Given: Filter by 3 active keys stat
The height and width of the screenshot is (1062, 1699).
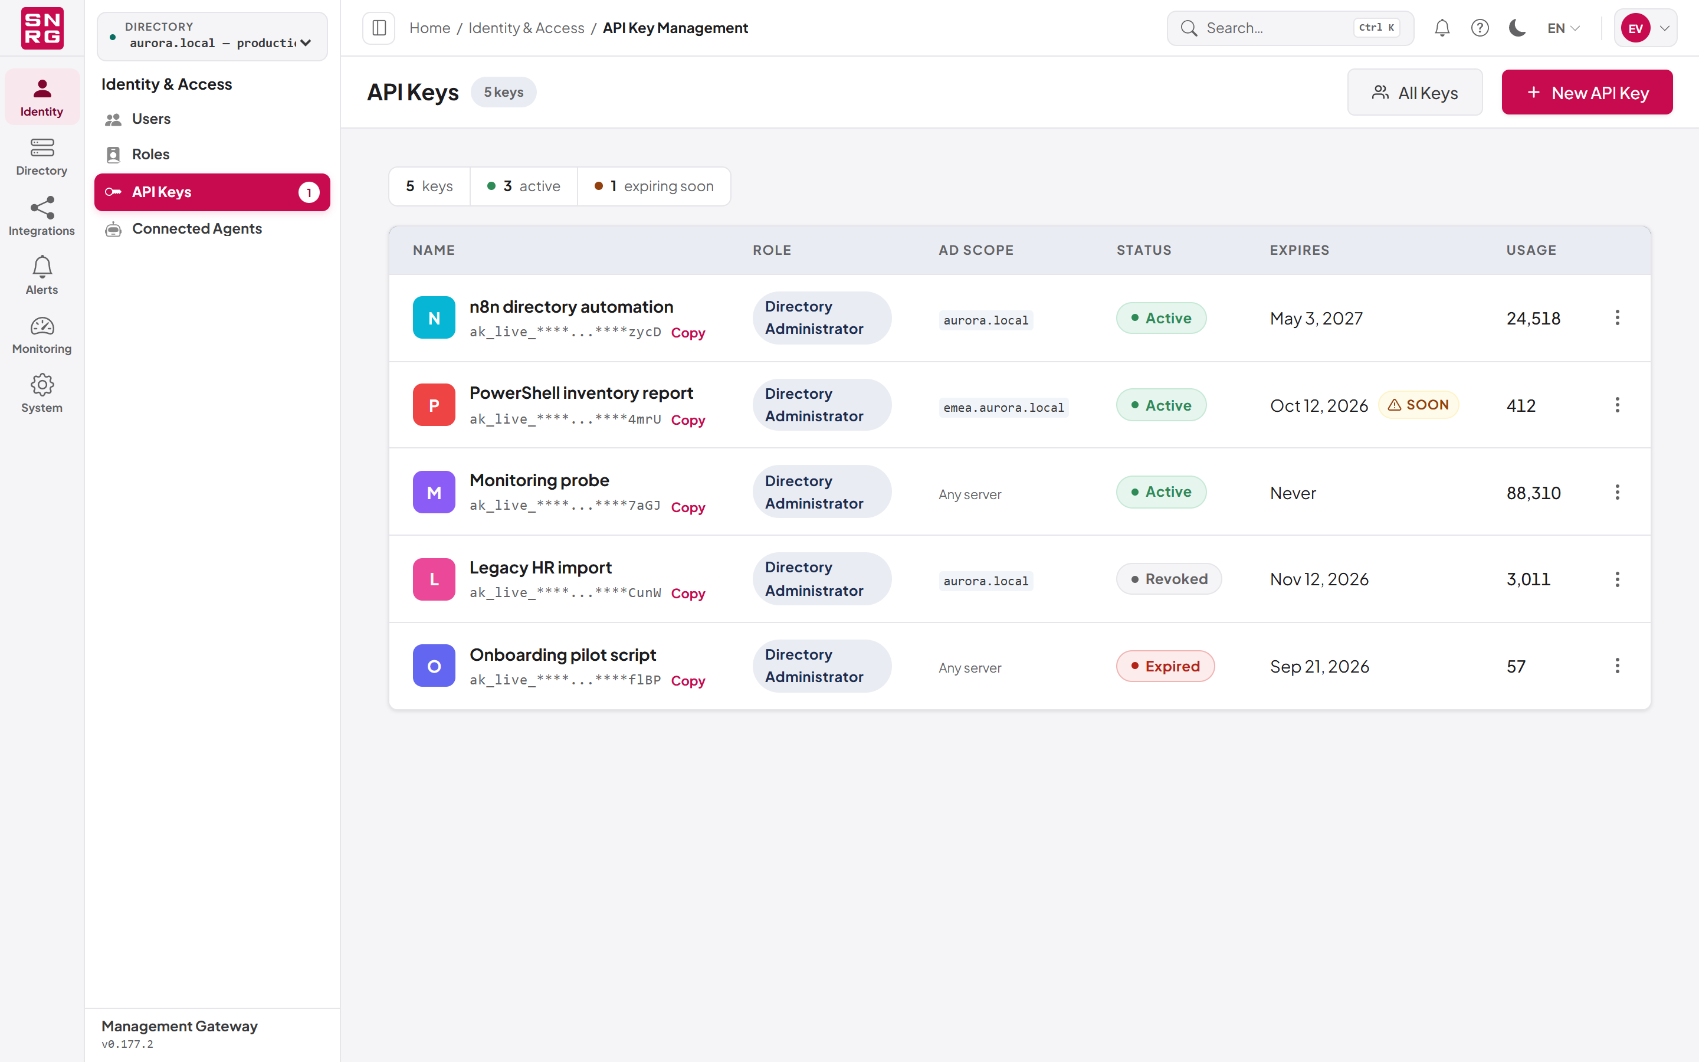Looking at the screenshot, I should [524, 186].
